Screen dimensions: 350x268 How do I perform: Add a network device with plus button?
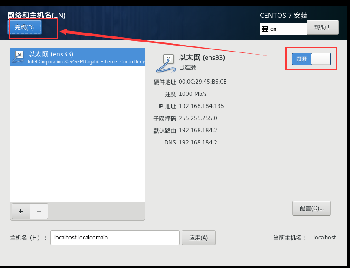(21, 211)
